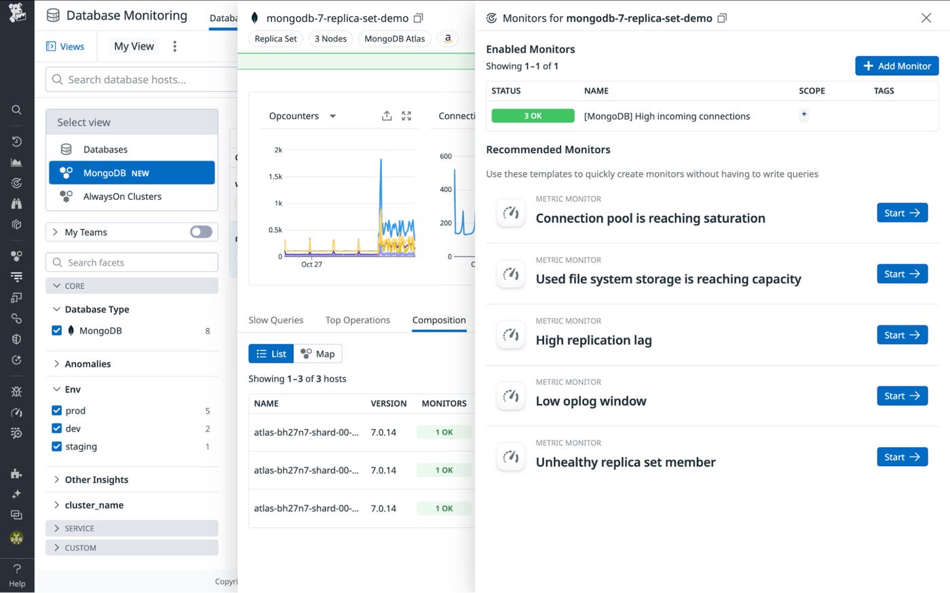Toggle the My Teams switch
Image resolution: width=950 pixels, height=593 pixels.
click(x=201, y=232)
